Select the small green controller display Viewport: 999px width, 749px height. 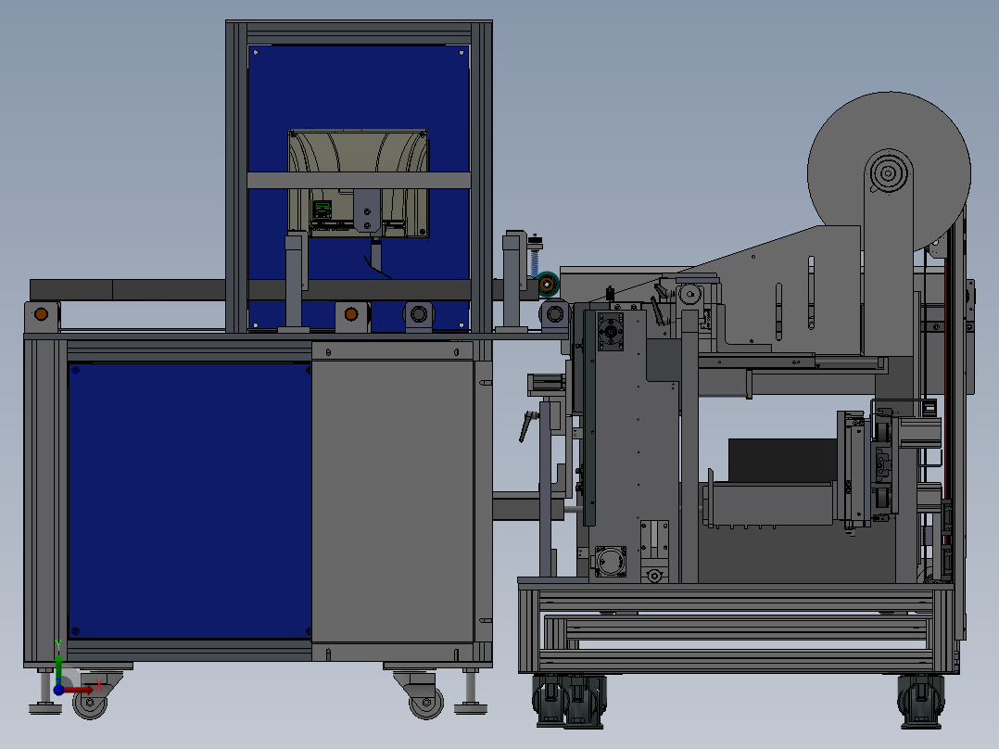tap(322, 209)
